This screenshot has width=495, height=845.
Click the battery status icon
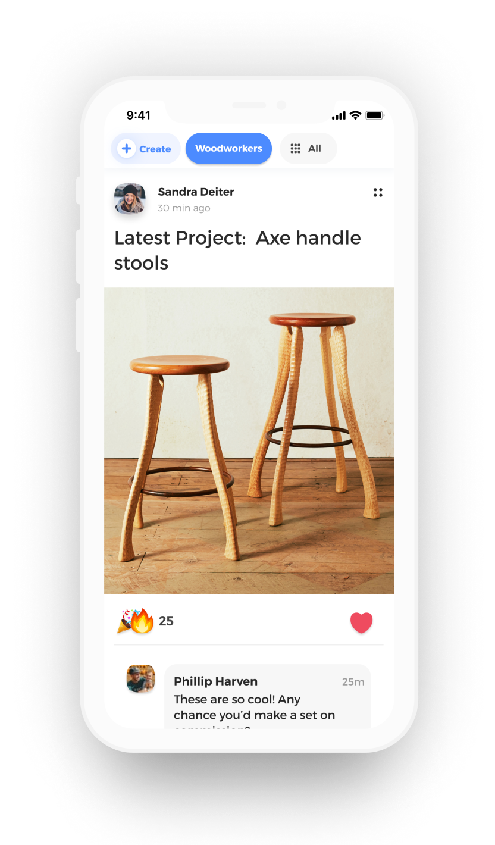(x=375, y=115)
